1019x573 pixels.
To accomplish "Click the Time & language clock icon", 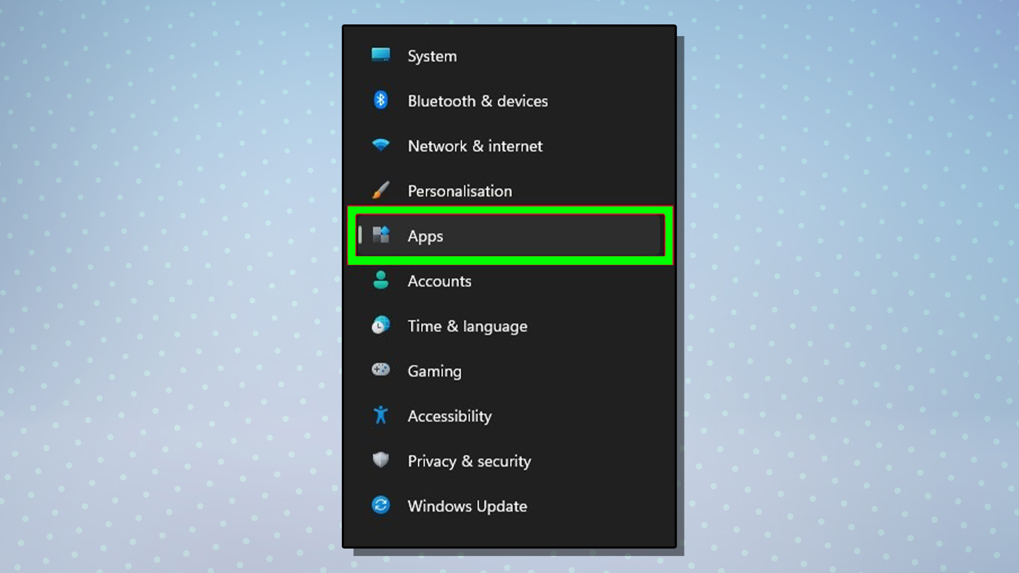I will coord(381,325).
